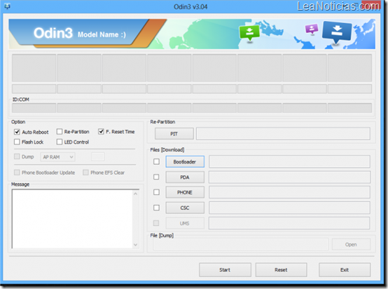
Task: Click the purple download bubble banner icon
Action: tap(312, 29)
